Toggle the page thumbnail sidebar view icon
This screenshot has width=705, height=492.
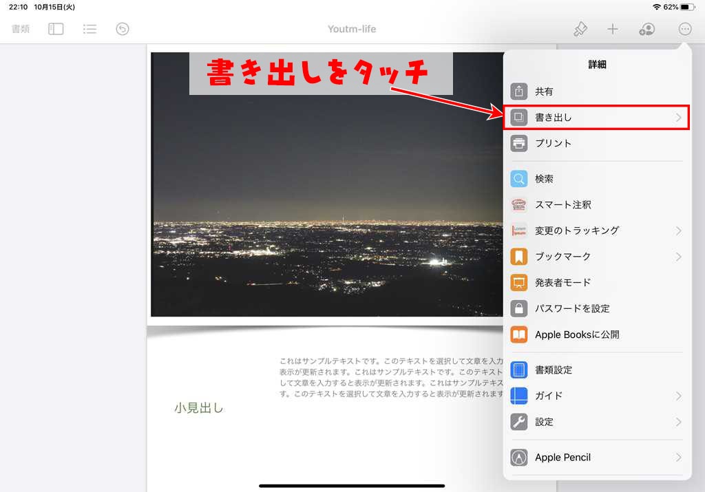point(56,29)
